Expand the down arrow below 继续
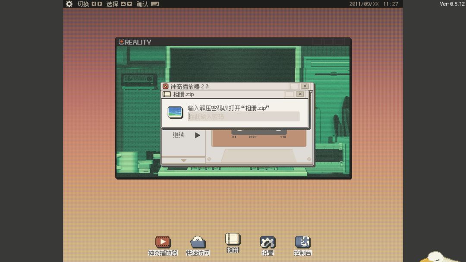Viewport: 466px width, 262px height. click(183, 160)
